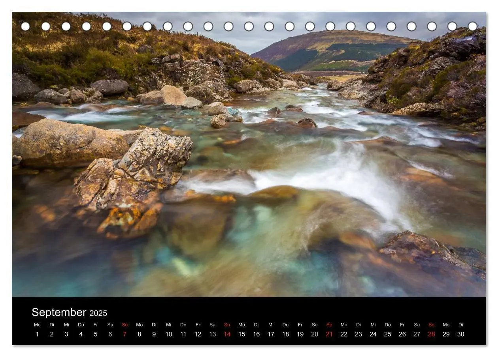Screen dimensions: 498x357
Task: Select day 3 in the calendar strip
Action: tap(66, 334)
